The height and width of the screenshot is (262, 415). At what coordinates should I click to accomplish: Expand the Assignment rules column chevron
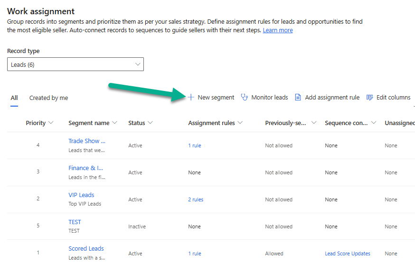click(x=240, y=123)
